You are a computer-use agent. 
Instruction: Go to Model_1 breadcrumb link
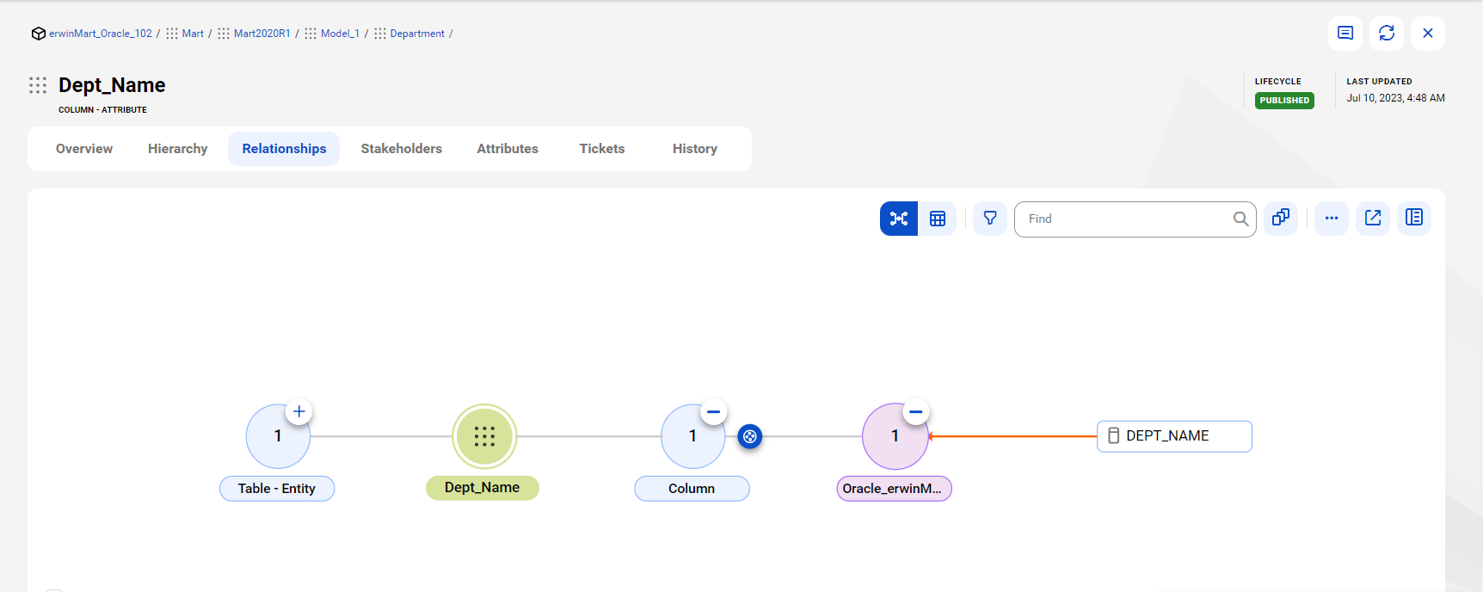[x=340, y=34]
